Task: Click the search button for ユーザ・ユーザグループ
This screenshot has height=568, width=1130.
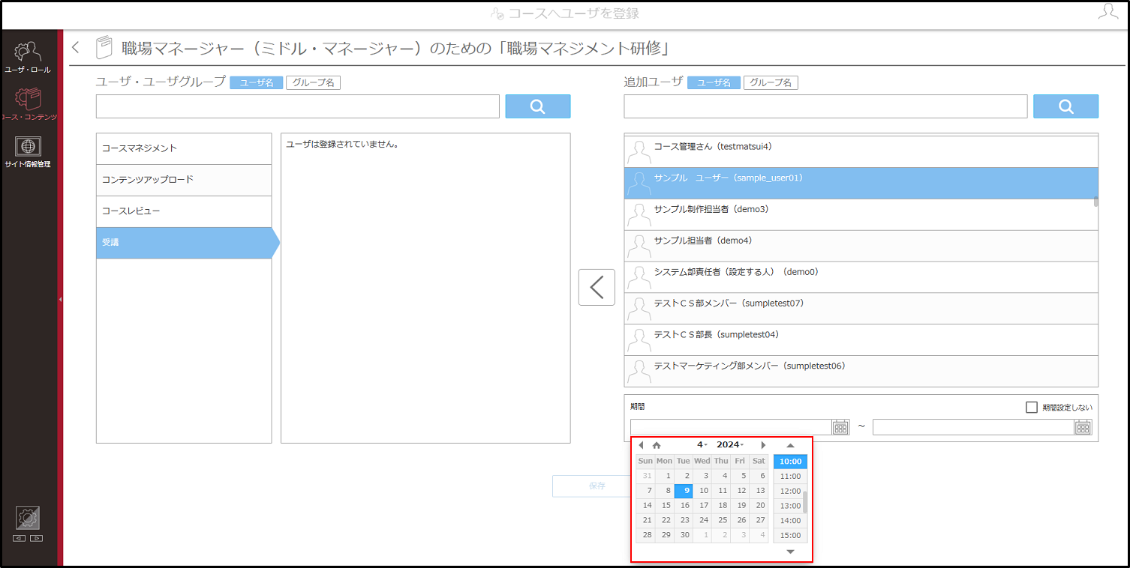Action: point(538,106)
